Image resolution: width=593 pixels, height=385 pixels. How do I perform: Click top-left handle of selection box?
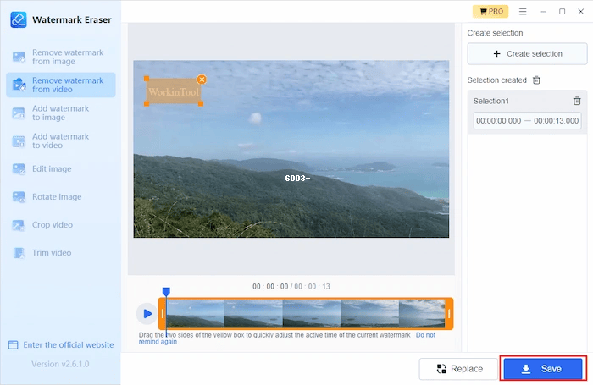point(147,79)
